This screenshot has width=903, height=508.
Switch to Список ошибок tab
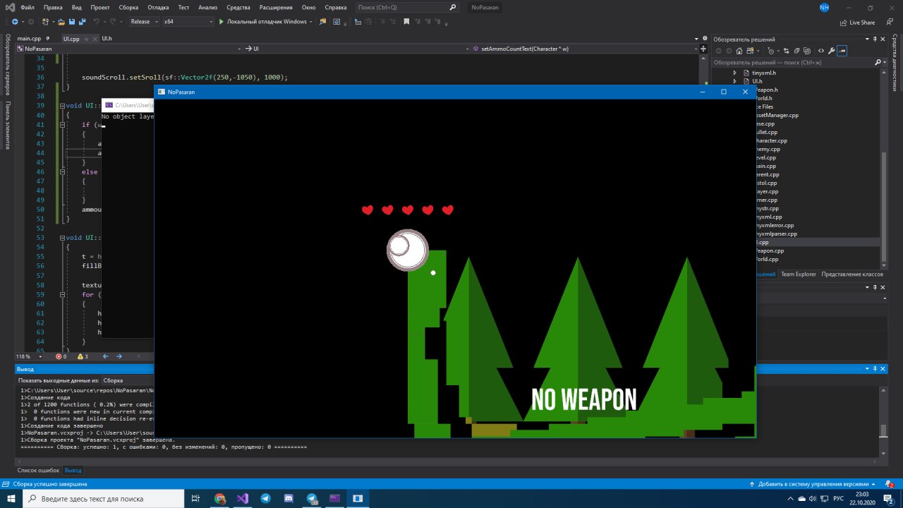point(38,470)
